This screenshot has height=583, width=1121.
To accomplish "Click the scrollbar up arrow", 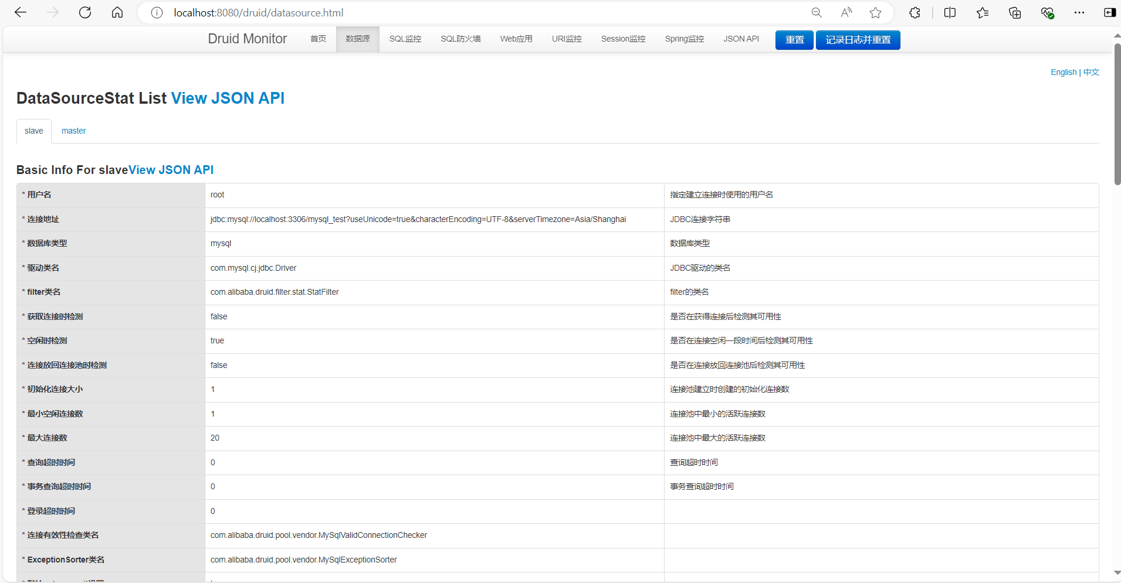I will (1117, 36).
